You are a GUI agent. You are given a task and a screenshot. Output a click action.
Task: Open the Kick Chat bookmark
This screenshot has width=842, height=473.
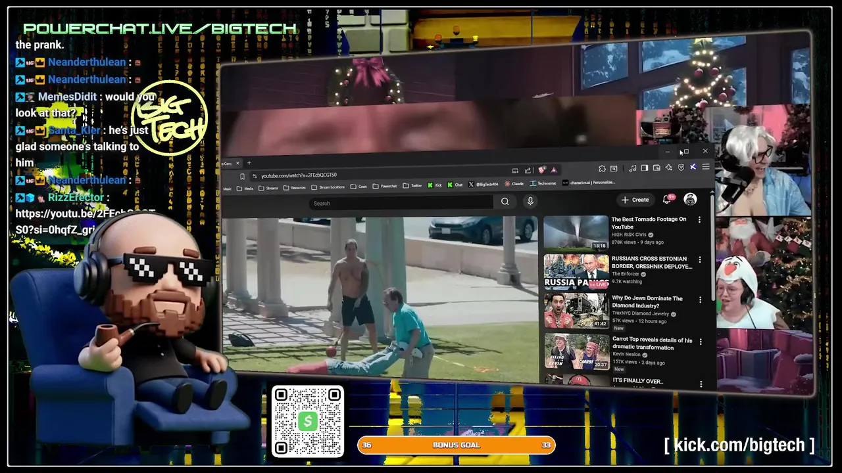point(455,185)
